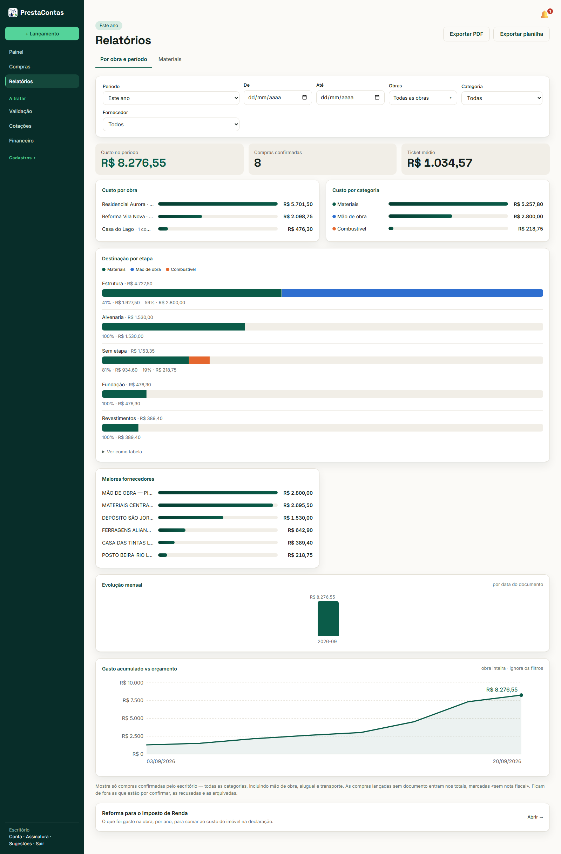Open the Conta link
This screenshot has height=854, width=561.
click(x=15, y=836)
